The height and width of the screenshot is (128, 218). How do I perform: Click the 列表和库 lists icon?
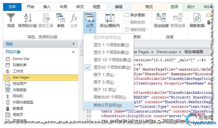[x=8, y=65]
